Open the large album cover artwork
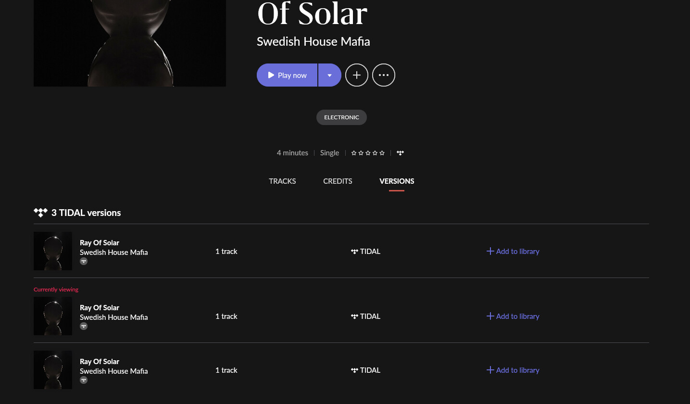Viewport: 690px width, 404px height. 130,43
